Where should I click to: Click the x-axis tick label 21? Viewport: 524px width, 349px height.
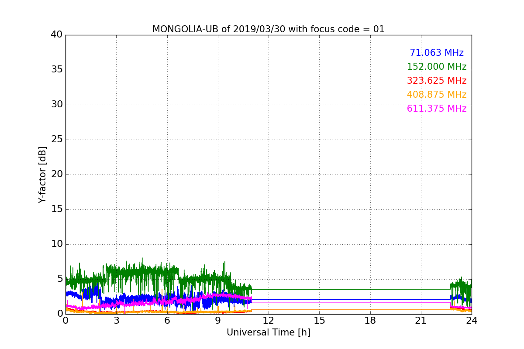tap(421, 320)
